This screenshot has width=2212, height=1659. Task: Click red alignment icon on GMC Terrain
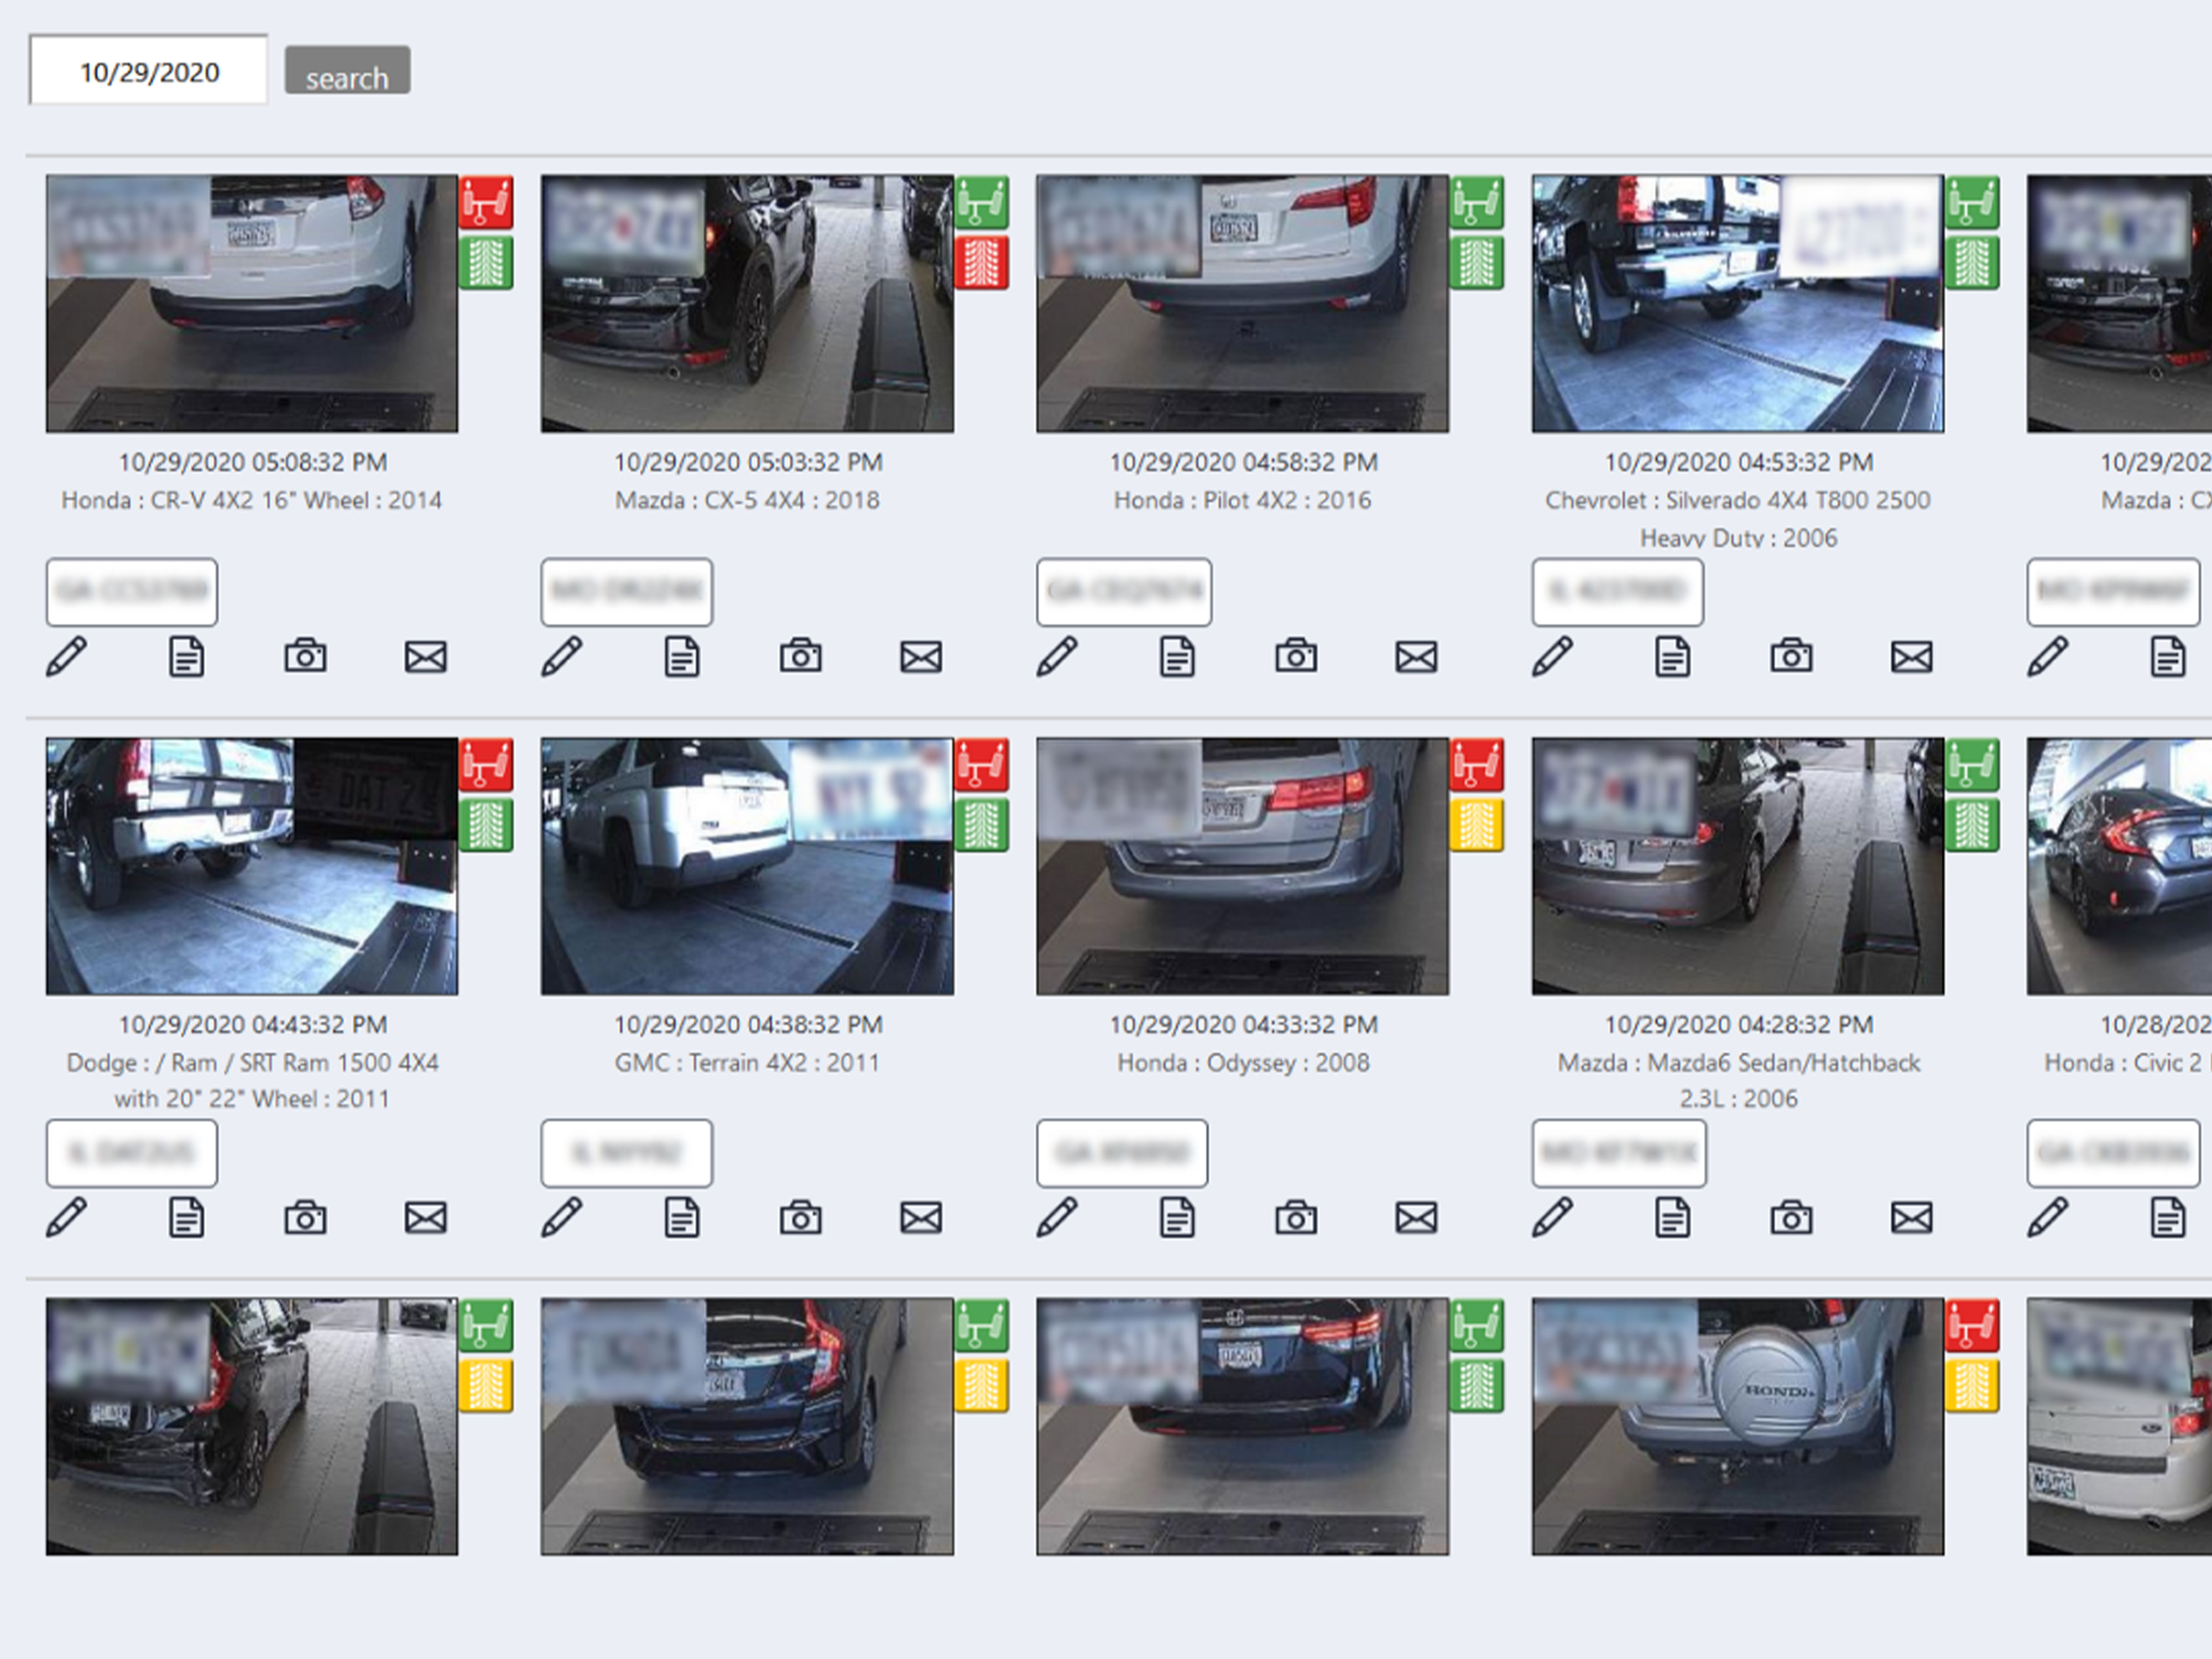click(x=981, y=765)
